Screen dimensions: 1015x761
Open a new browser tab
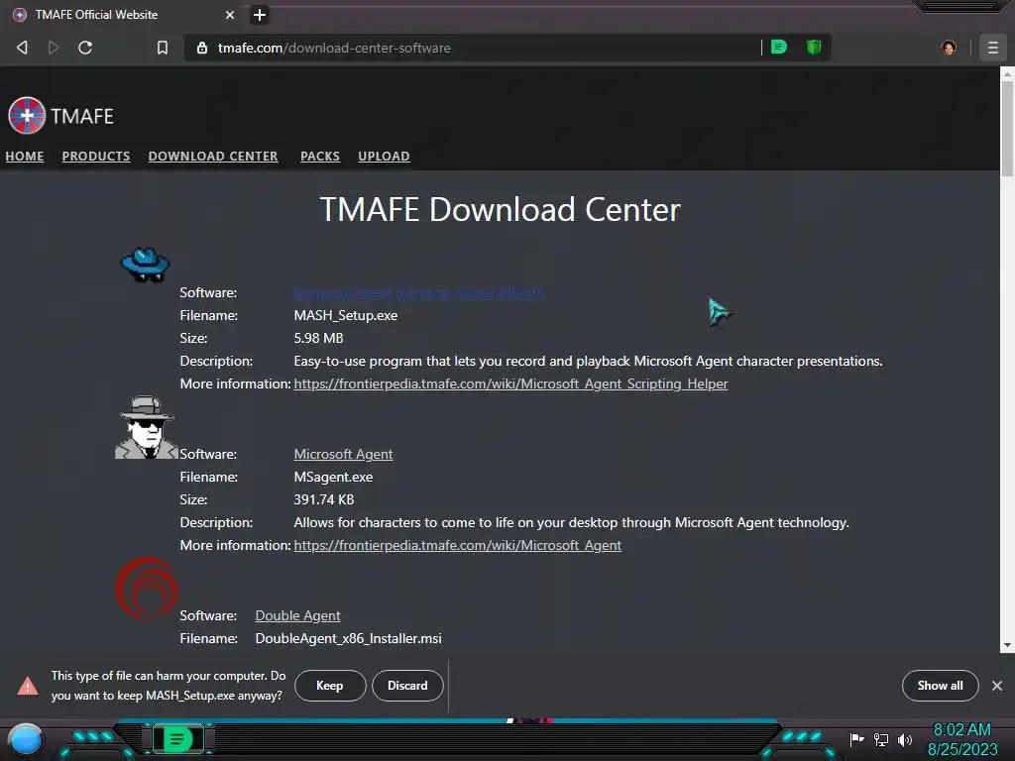point(260,14)
